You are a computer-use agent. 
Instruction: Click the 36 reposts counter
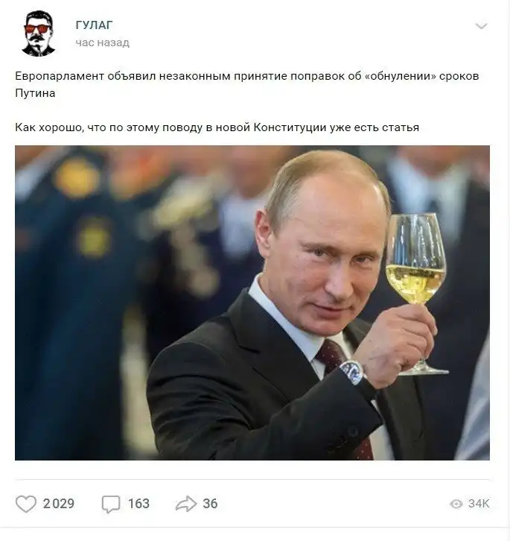point(210,504)
